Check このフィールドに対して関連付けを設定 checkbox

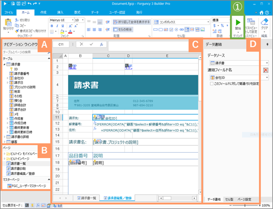point(211,84)
